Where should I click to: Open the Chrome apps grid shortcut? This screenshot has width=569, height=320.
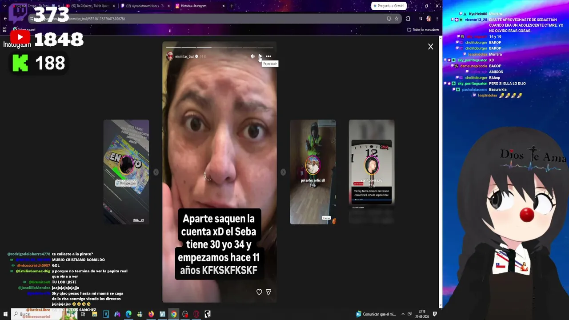[x=4, y=30]
